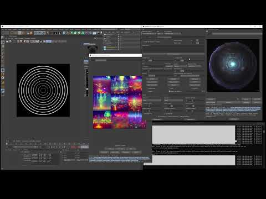266x199 pixels.
Task: Click the blue snap icon at the left palette bottom
Action: pos(3,91)
